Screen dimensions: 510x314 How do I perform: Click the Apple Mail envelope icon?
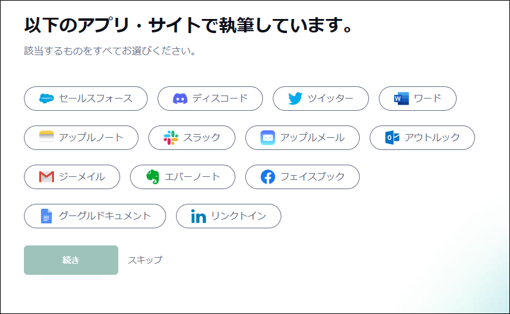point(268,138)
